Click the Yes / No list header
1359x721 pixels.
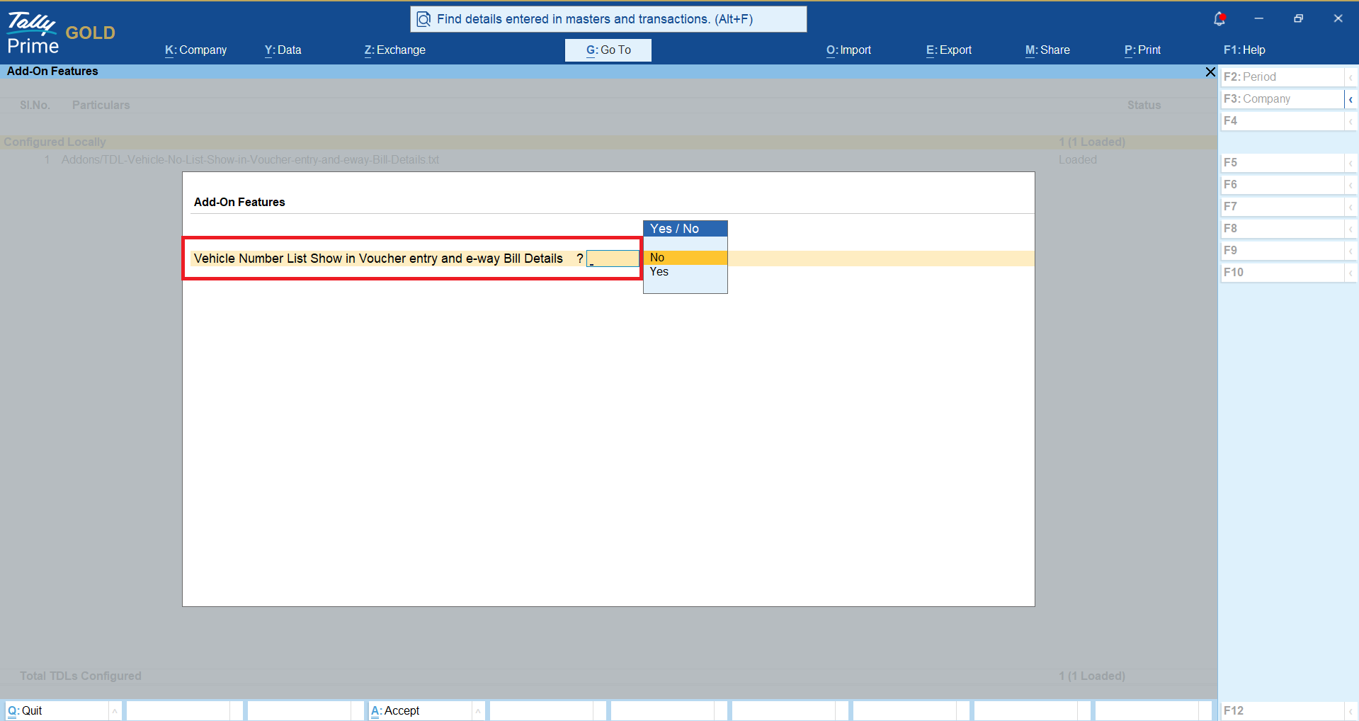[x=685, y=229]
